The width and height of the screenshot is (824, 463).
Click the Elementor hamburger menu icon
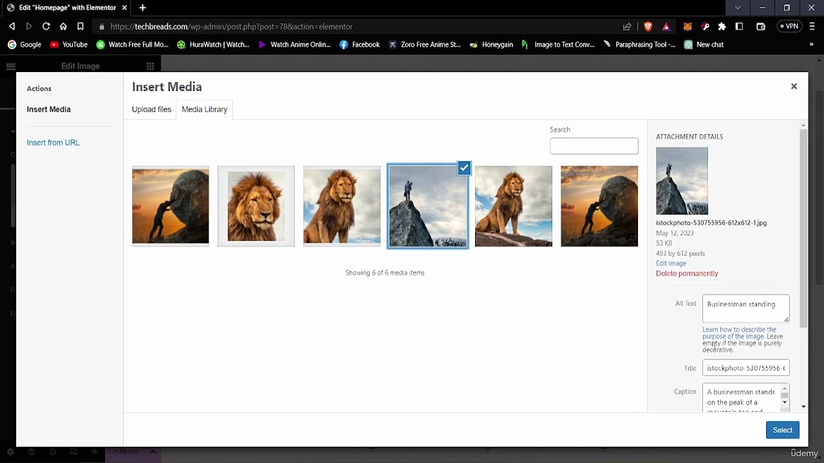(11, 66)
